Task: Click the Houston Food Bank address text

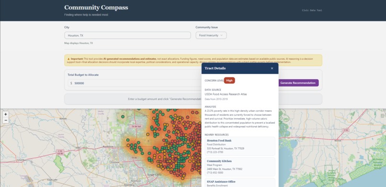Action: coord(226,149)
